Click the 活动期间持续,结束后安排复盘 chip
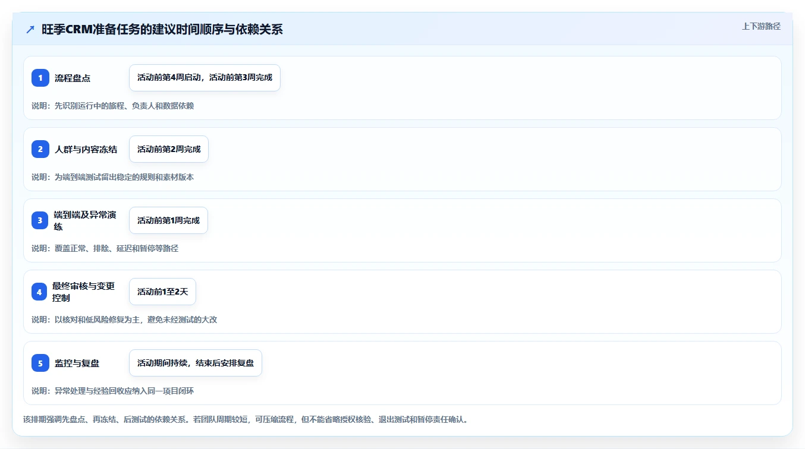Viewport: 805px width, 449px height. 196,363
